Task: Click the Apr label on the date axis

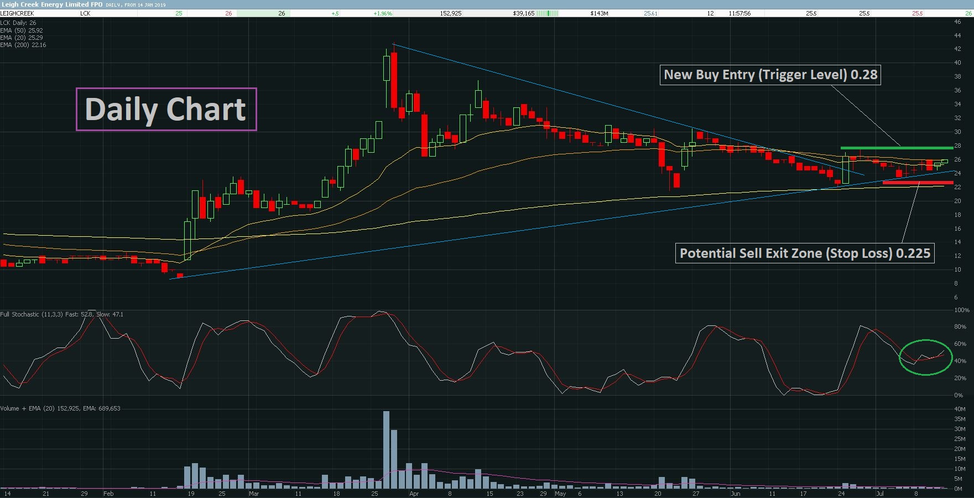Action: tap(414, 494)
